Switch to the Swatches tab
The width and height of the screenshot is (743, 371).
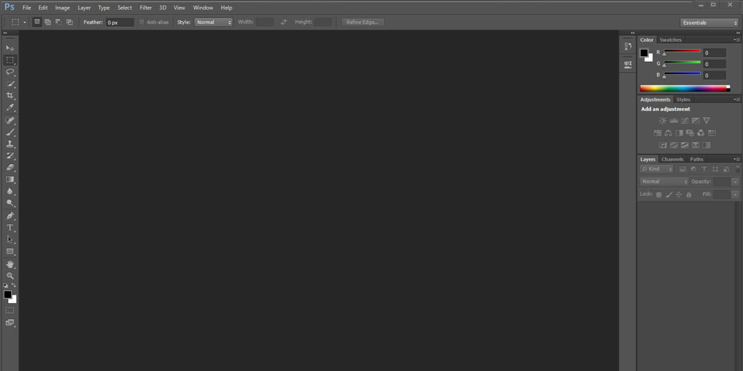coord(671,40)
